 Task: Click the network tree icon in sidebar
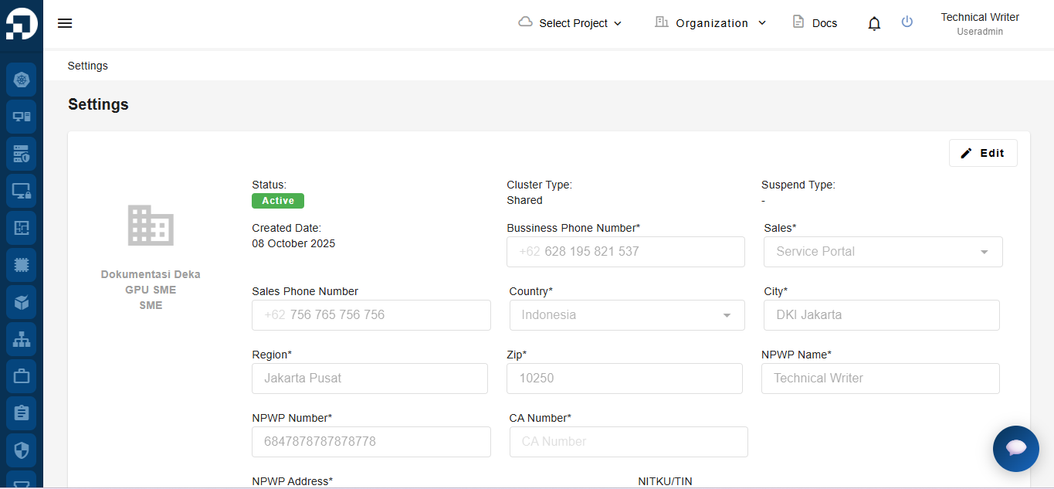coord(22,339)
